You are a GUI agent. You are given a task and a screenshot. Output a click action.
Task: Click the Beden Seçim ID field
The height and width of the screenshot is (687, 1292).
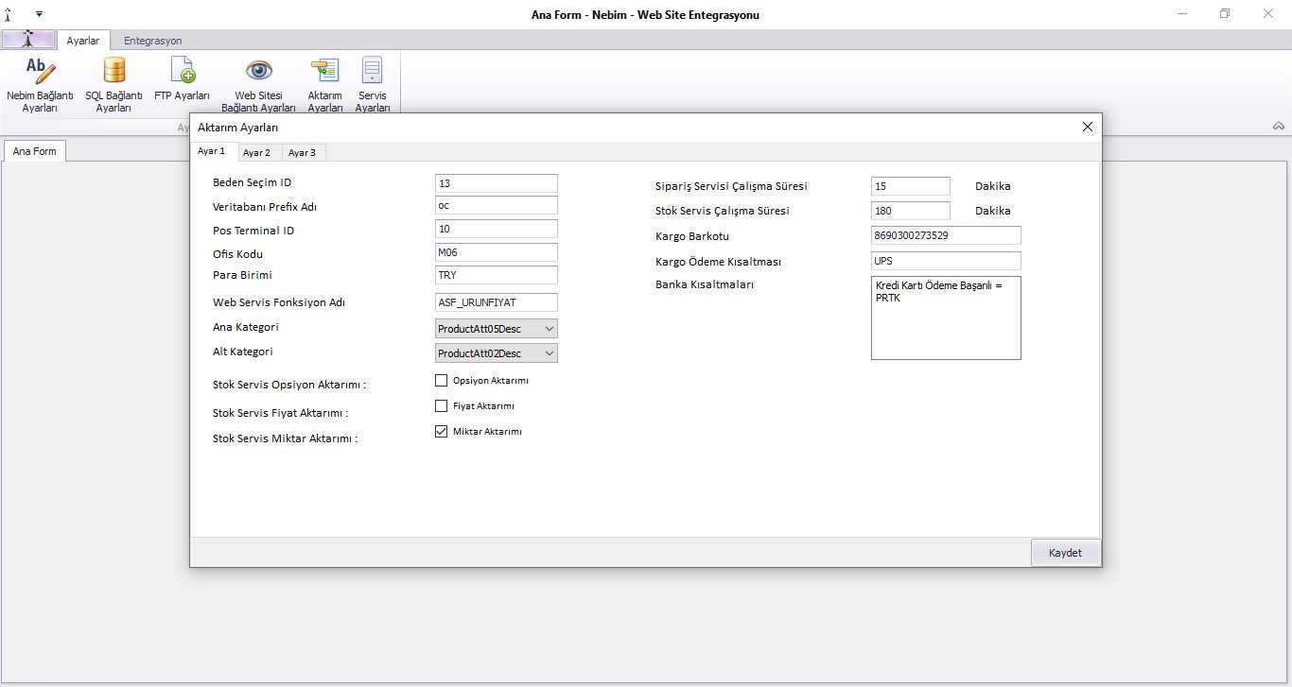(x=497, y=183)
